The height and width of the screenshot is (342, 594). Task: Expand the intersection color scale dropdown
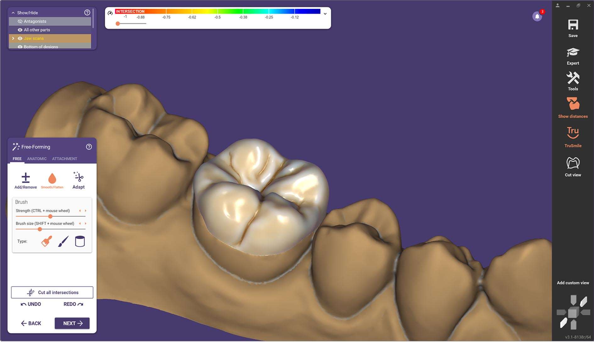pyautogui.click(x=325, y=14)
